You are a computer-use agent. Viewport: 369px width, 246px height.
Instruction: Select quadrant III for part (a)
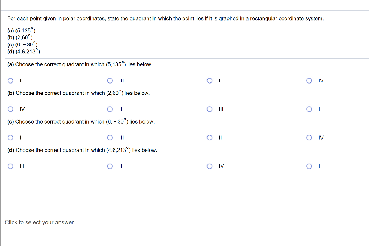pos(110,81)
